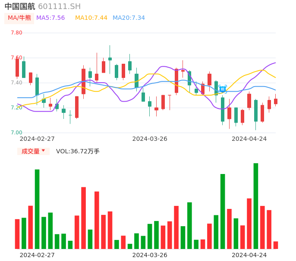This screenshot has height=261, width=296.
Task: Click the 7.80 price axis label
Action: pyautogui.click(x=16, y=33)
